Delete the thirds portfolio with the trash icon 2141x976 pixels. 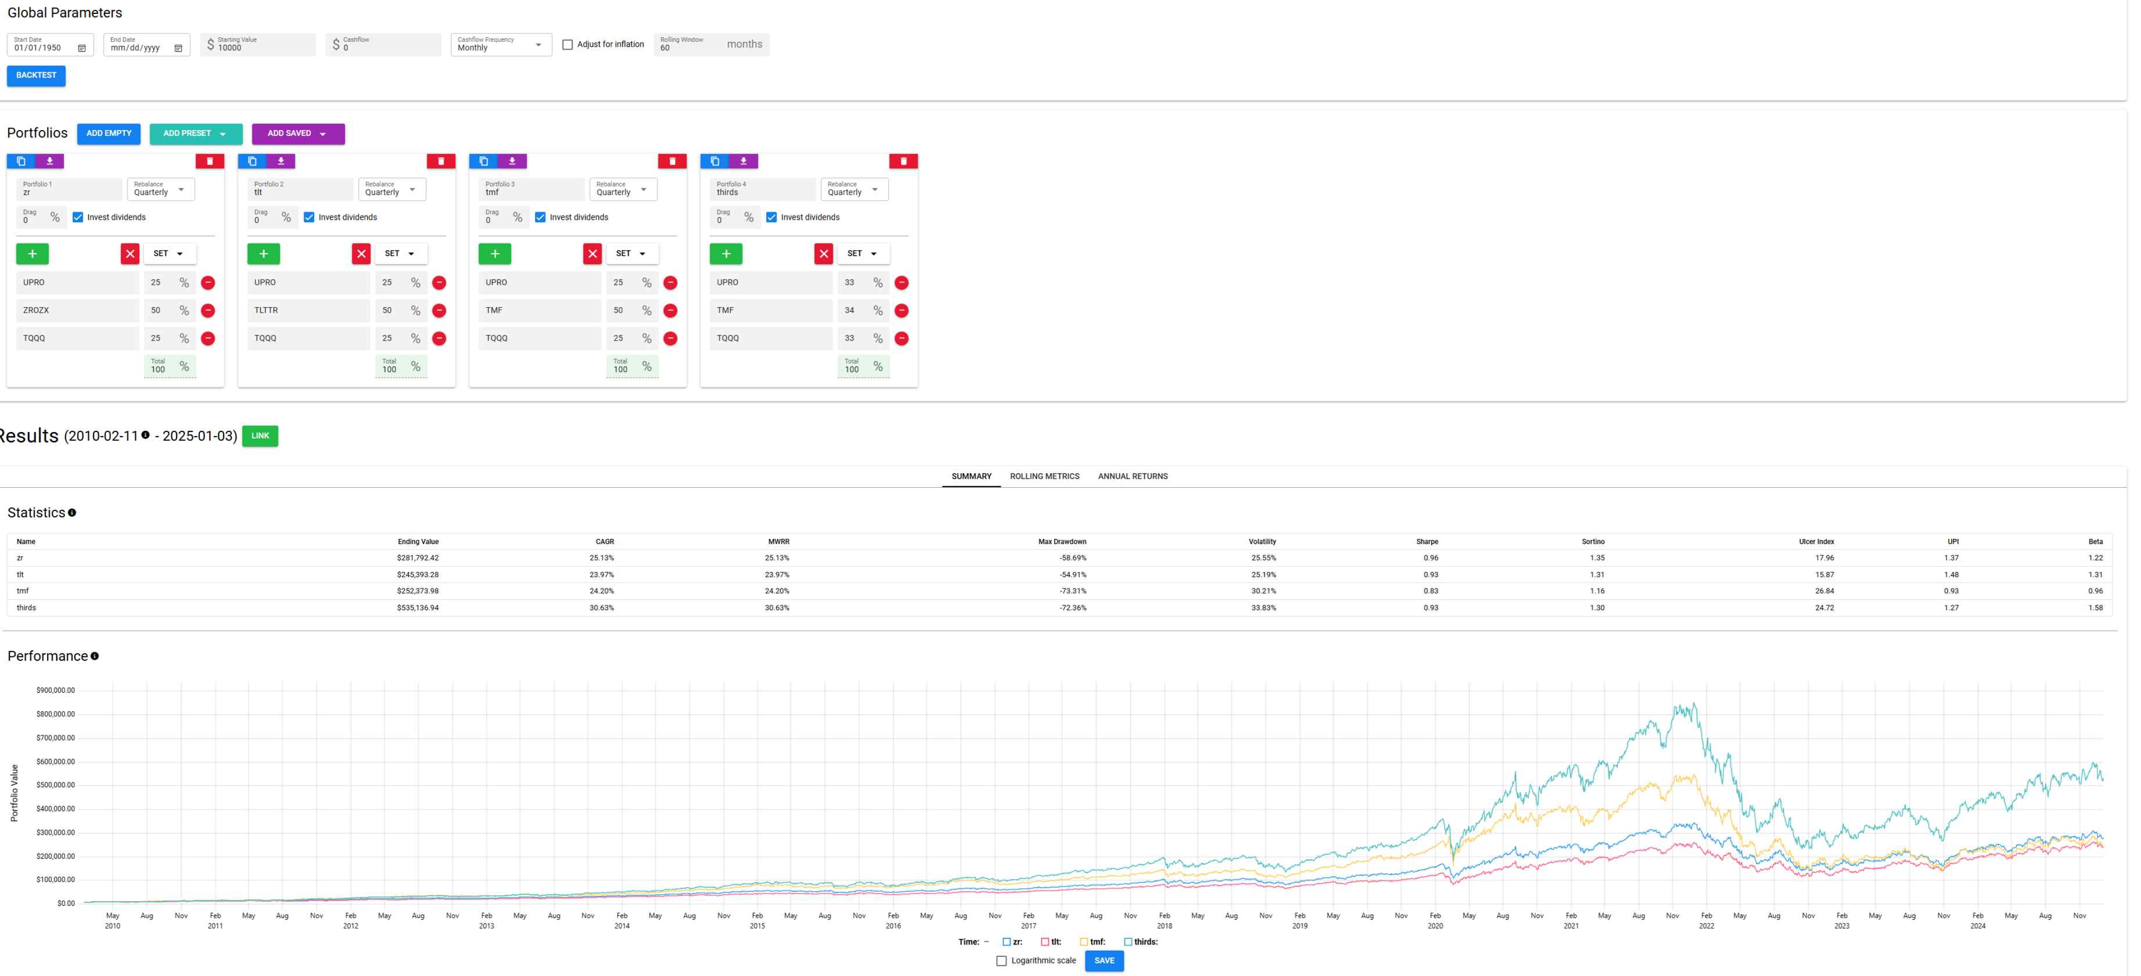(x=903, y=161)
